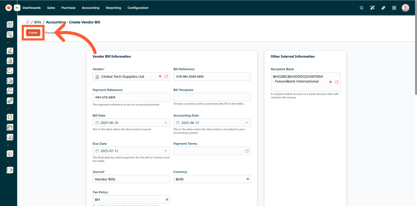Open Recipient Bank external link icon
Screen dimensions: 417x206
[x=337, y=82]
